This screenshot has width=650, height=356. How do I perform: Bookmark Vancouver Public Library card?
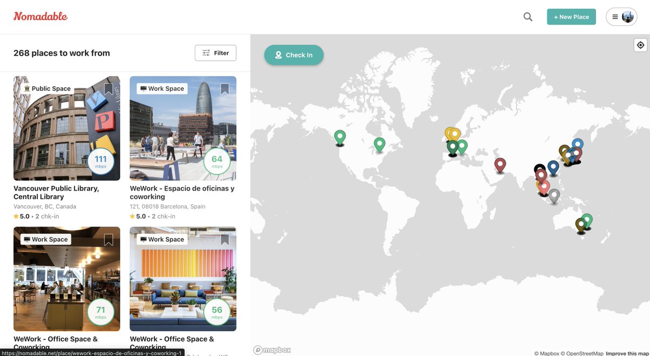(x=108, y=89)
